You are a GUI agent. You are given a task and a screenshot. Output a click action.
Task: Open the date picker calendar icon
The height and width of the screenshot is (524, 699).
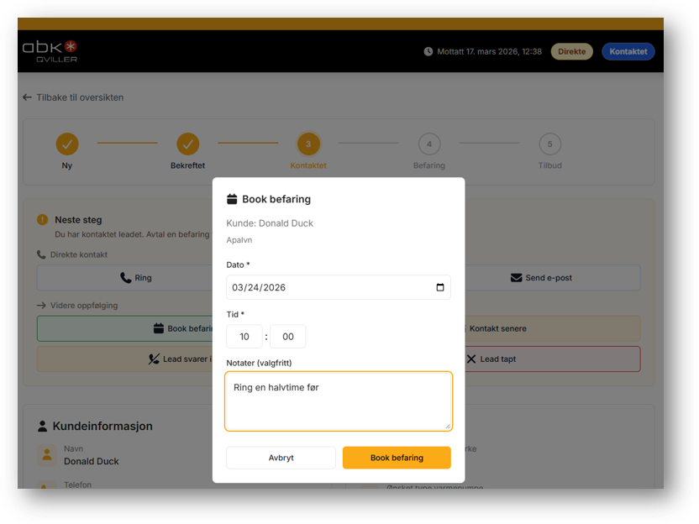pyautogui.click(x=440, y=287)
